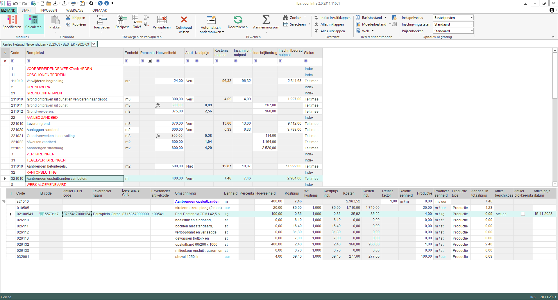558x300 pixels.
Task: Click the Web reference icon
Action: point(358,31)
